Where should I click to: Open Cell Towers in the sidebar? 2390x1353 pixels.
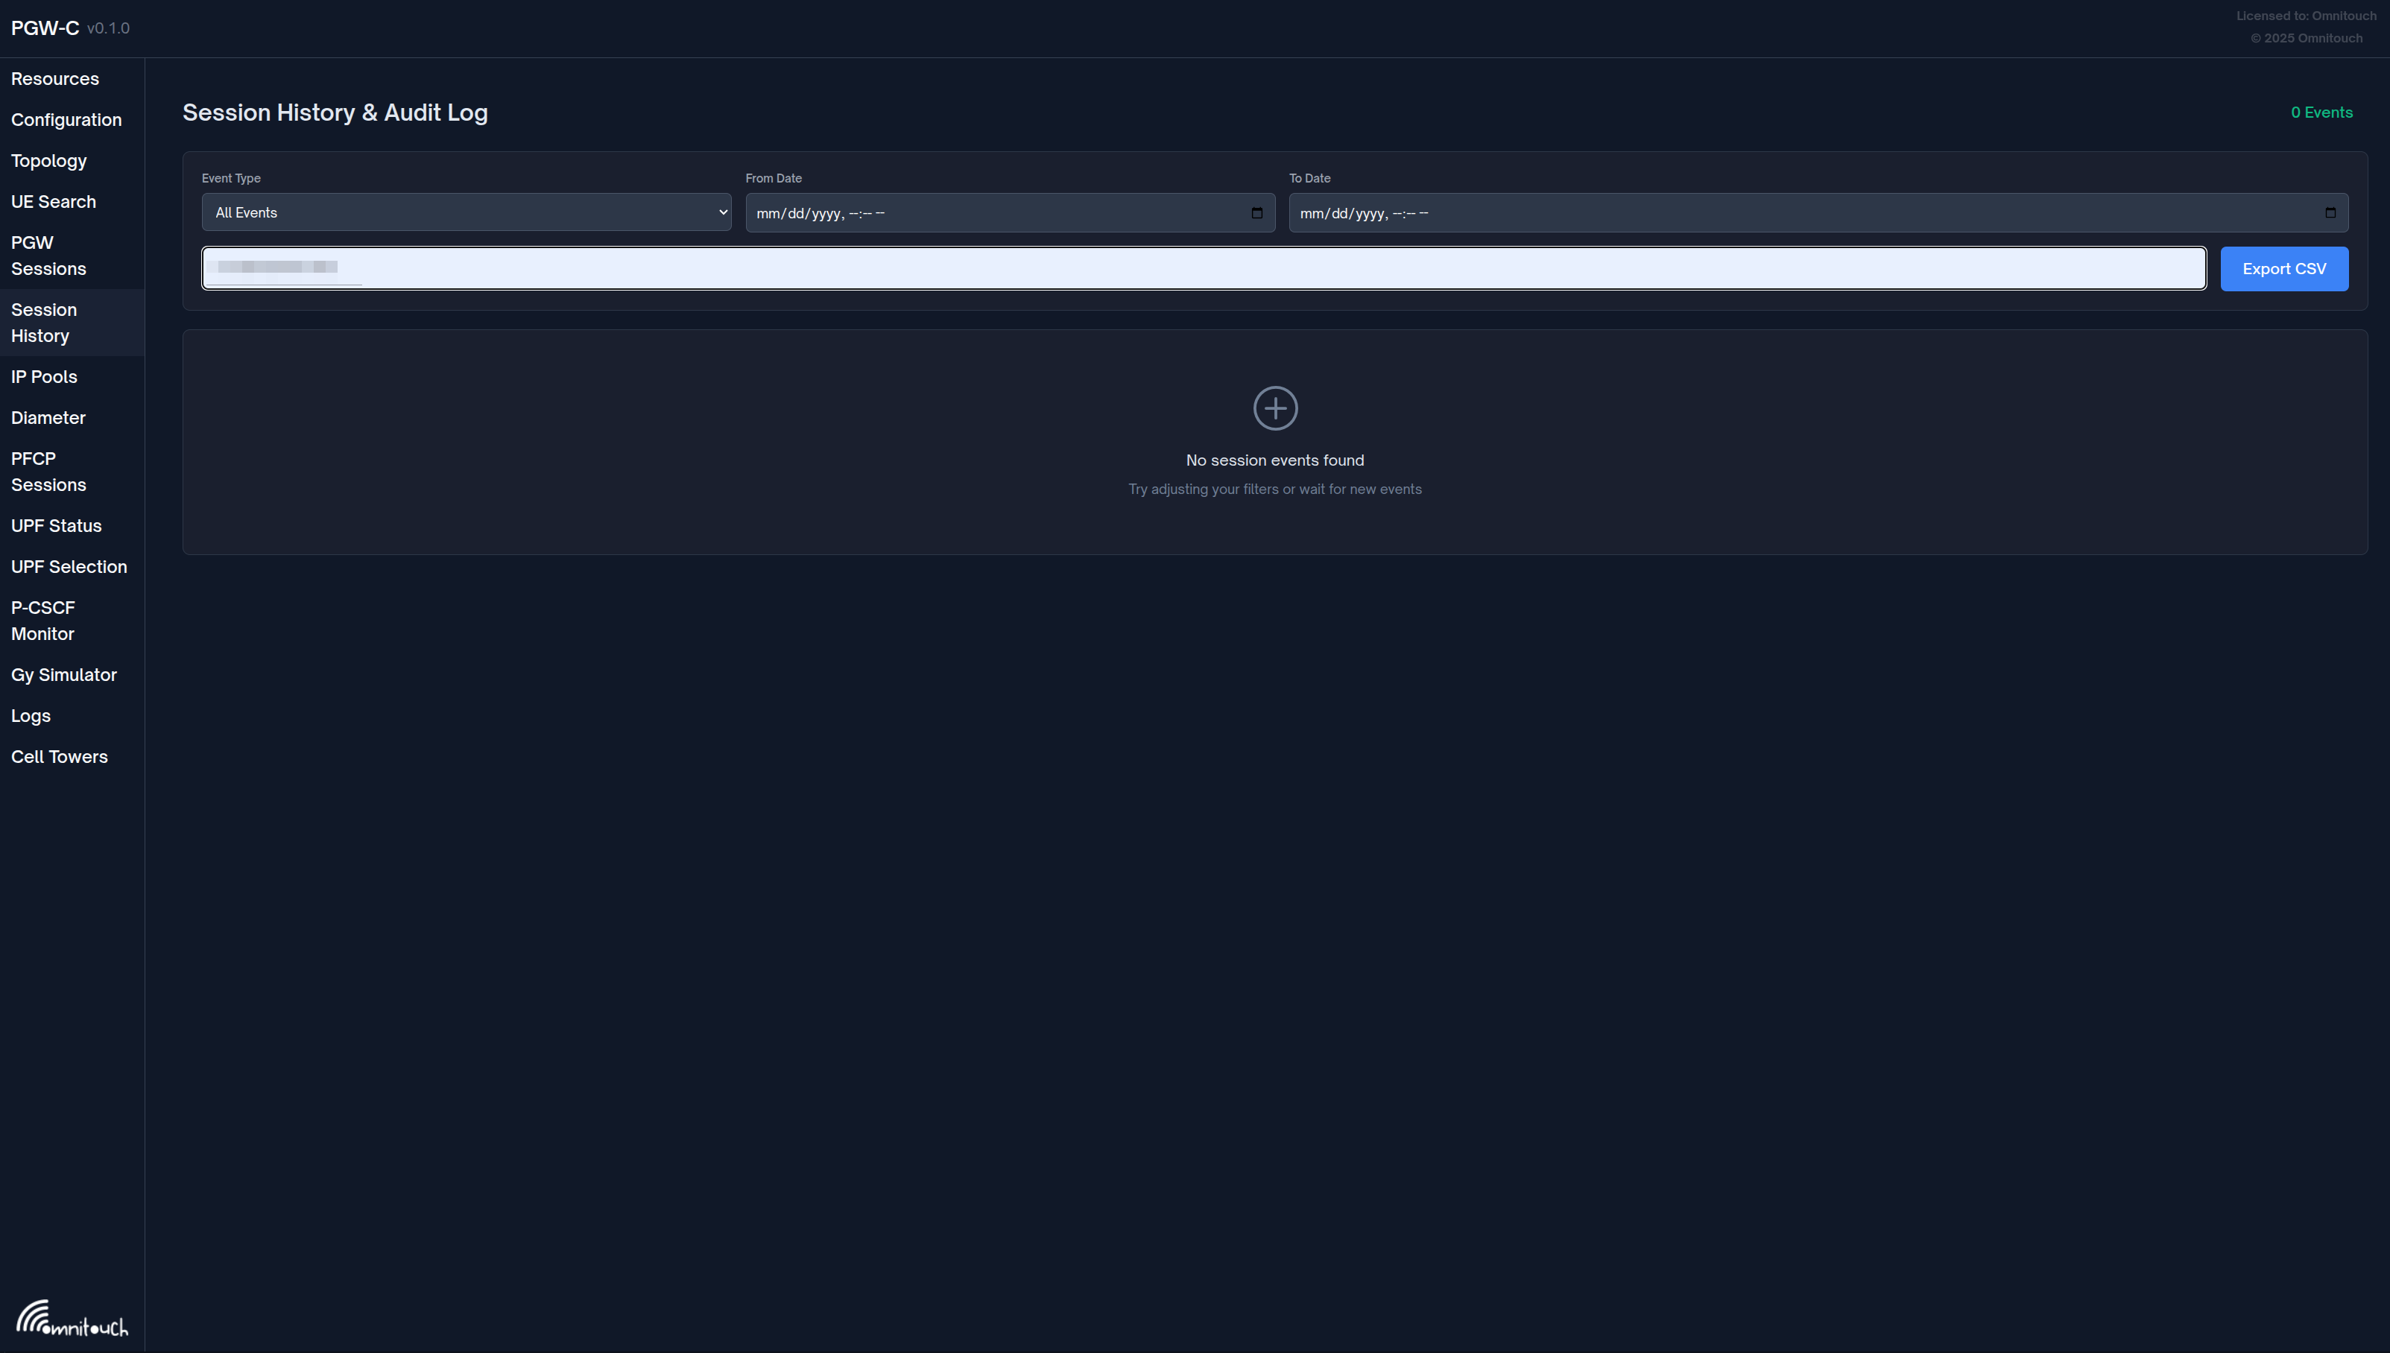pyautogui.click(x=59, y=756)
